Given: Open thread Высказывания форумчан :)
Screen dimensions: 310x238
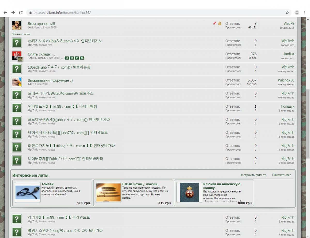Looking at the screenshot, I should point(50,80).
